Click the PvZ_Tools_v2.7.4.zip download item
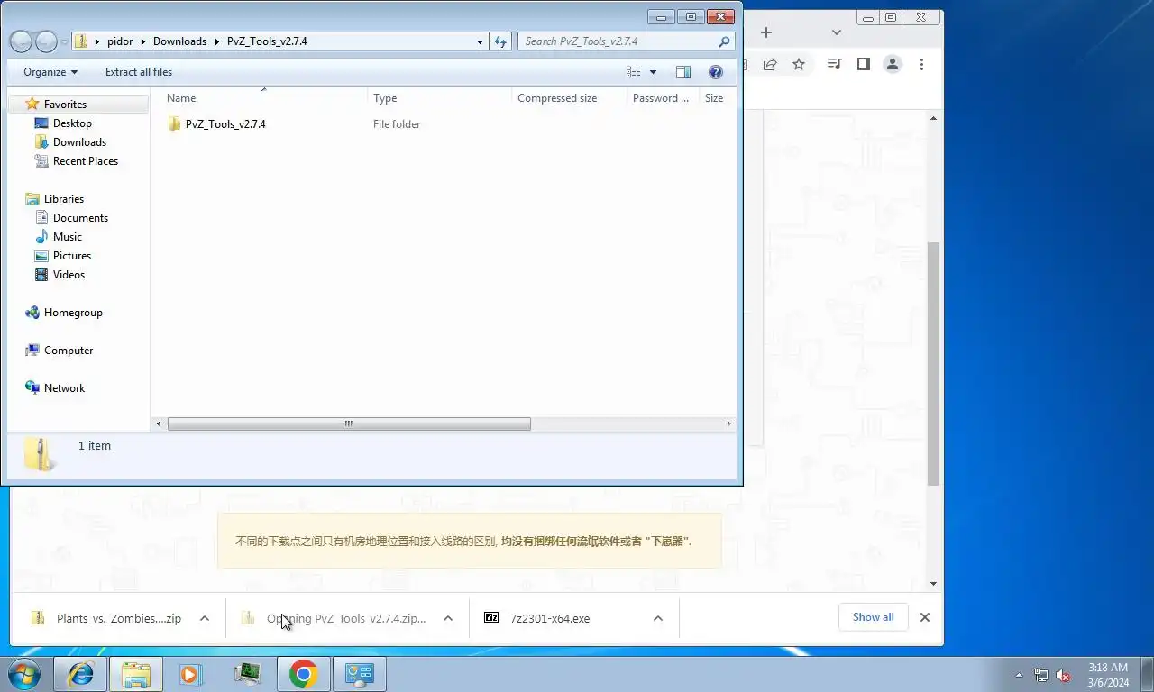Viewport: 1154px width, 692px height. (x=346, y=618)
